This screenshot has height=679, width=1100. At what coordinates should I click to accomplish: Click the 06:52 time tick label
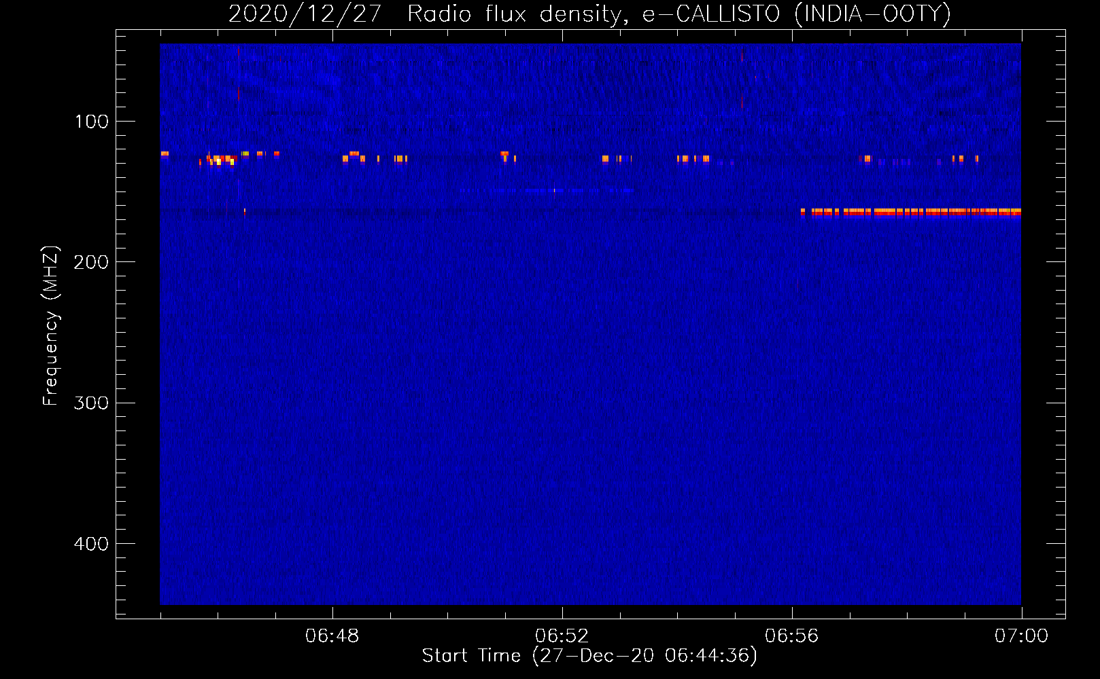coord(562,636)
